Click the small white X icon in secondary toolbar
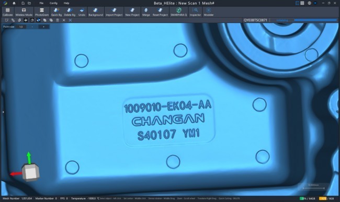Screen dimensions: 340x202 [64, 20]
